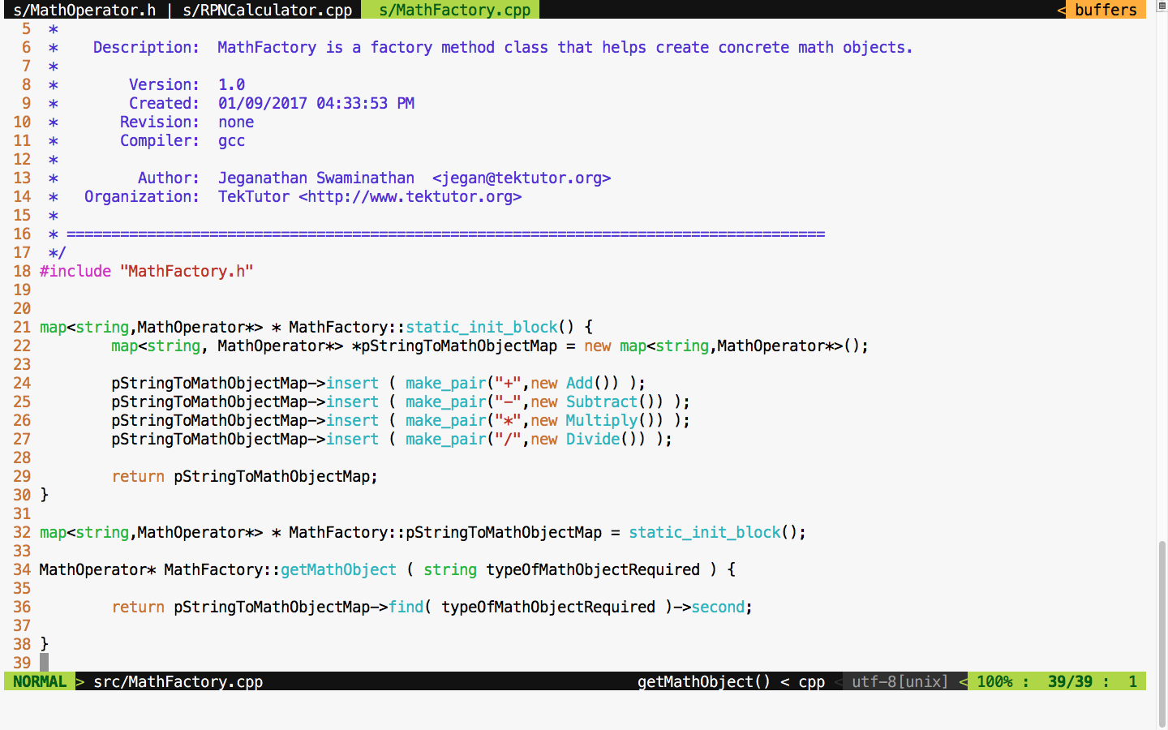The height and width of the screenshot is (730, 1168).
Task: Click the 'find' call on line 36
Action: pyautogui.click(x=406, y=607)
